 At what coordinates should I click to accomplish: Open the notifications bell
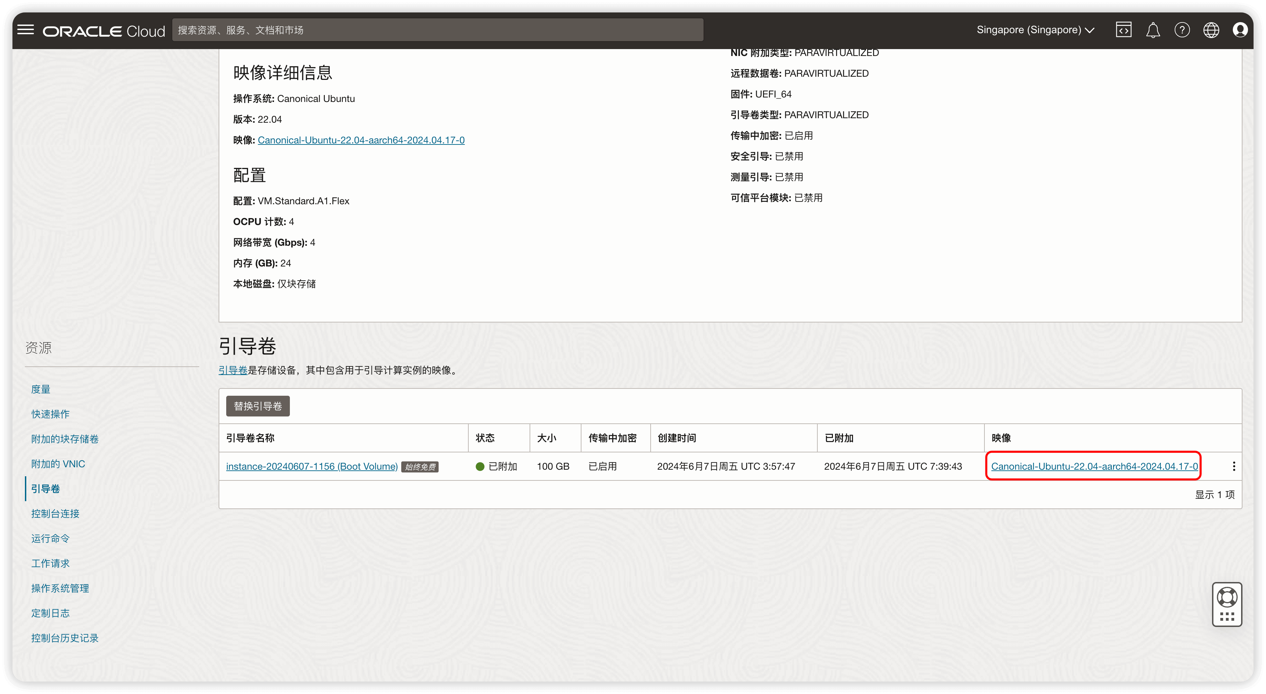click(1153, 30)
